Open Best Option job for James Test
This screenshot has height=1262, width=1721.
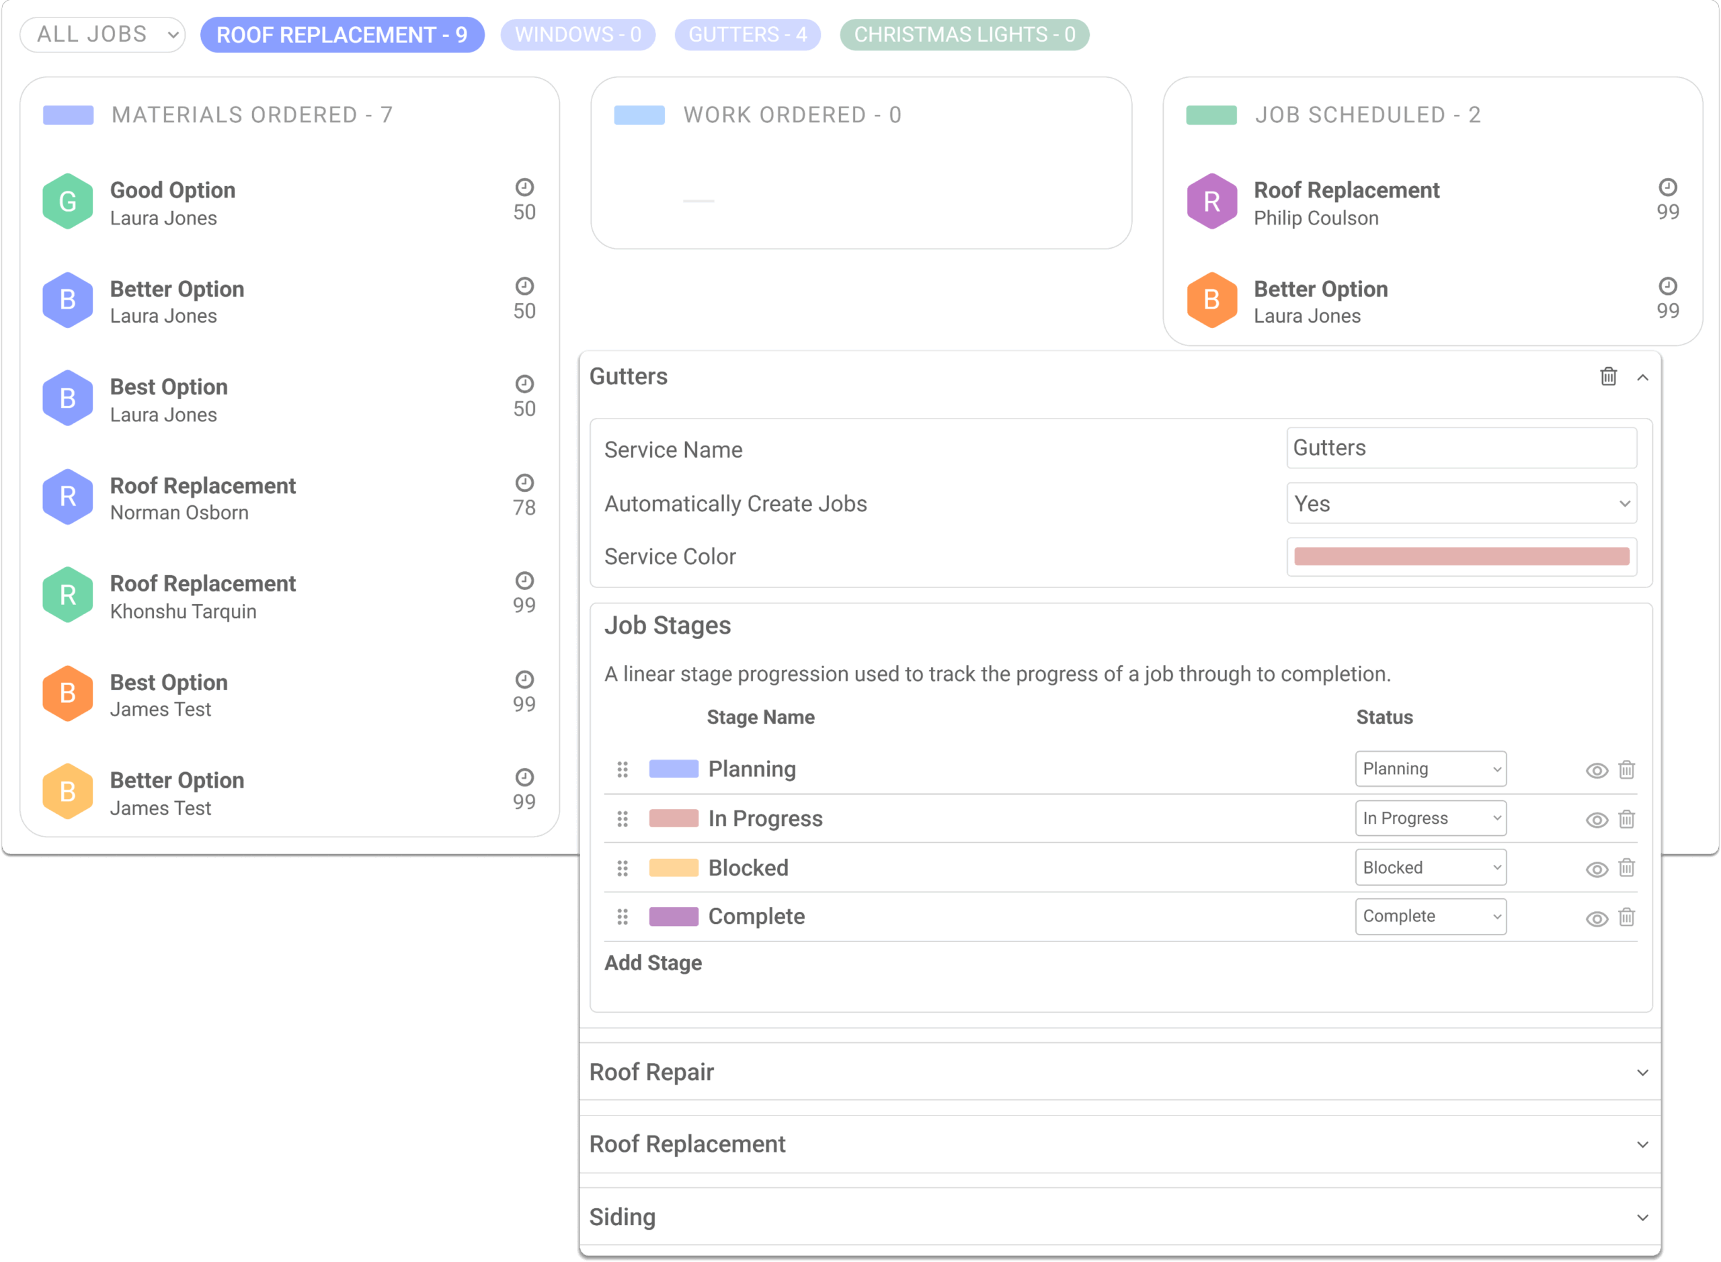click(x=290, y=695)
